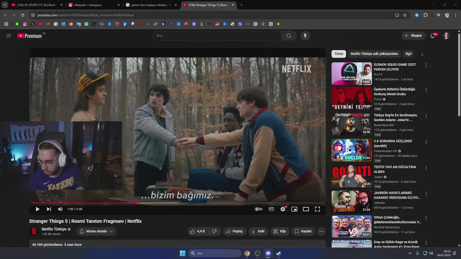Toggle theater mode view
The height and width of the screenshot is (259, 461).
point(306,209)
